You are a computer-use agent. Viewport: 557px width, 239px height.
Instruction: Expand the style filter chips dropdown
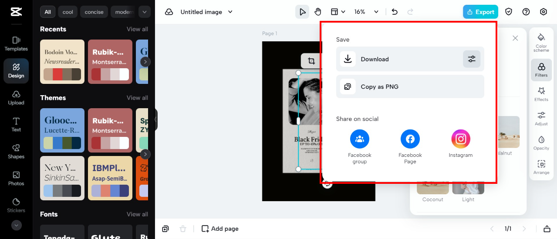click(145, 12)
